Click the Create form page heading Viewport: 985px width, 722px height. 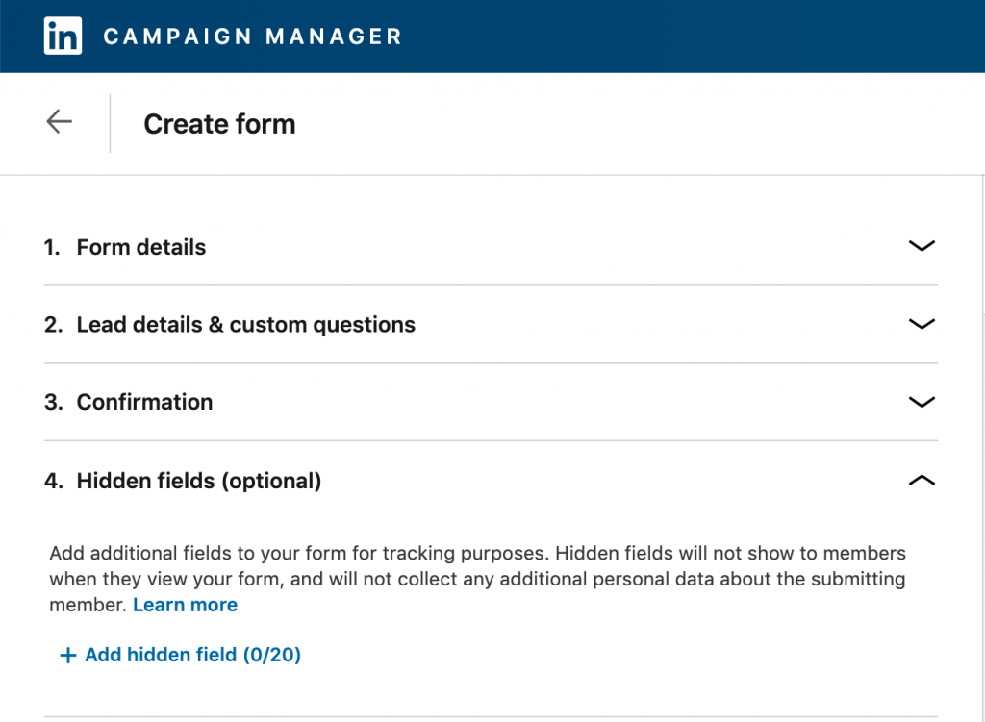pos(219,124)
